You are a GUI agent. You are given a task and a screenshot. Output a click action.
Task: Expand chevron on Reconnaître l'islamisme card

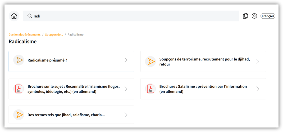[x=126, y=89]
